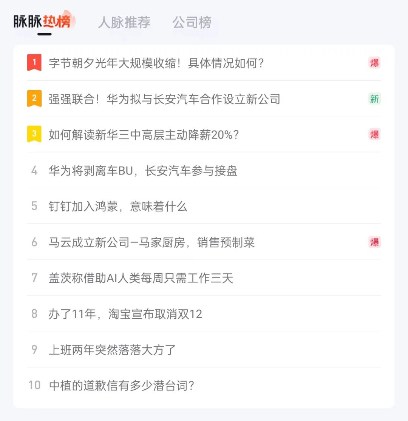Screen dimensions: 408x421
Task: Click the 爆 tag beside 马家厨房 topic
Action: tap(374, 242)
